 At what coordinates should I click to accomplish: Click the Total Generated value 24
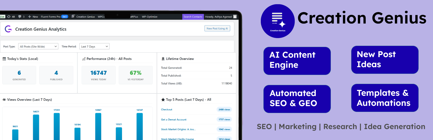[x=231, y=68]
